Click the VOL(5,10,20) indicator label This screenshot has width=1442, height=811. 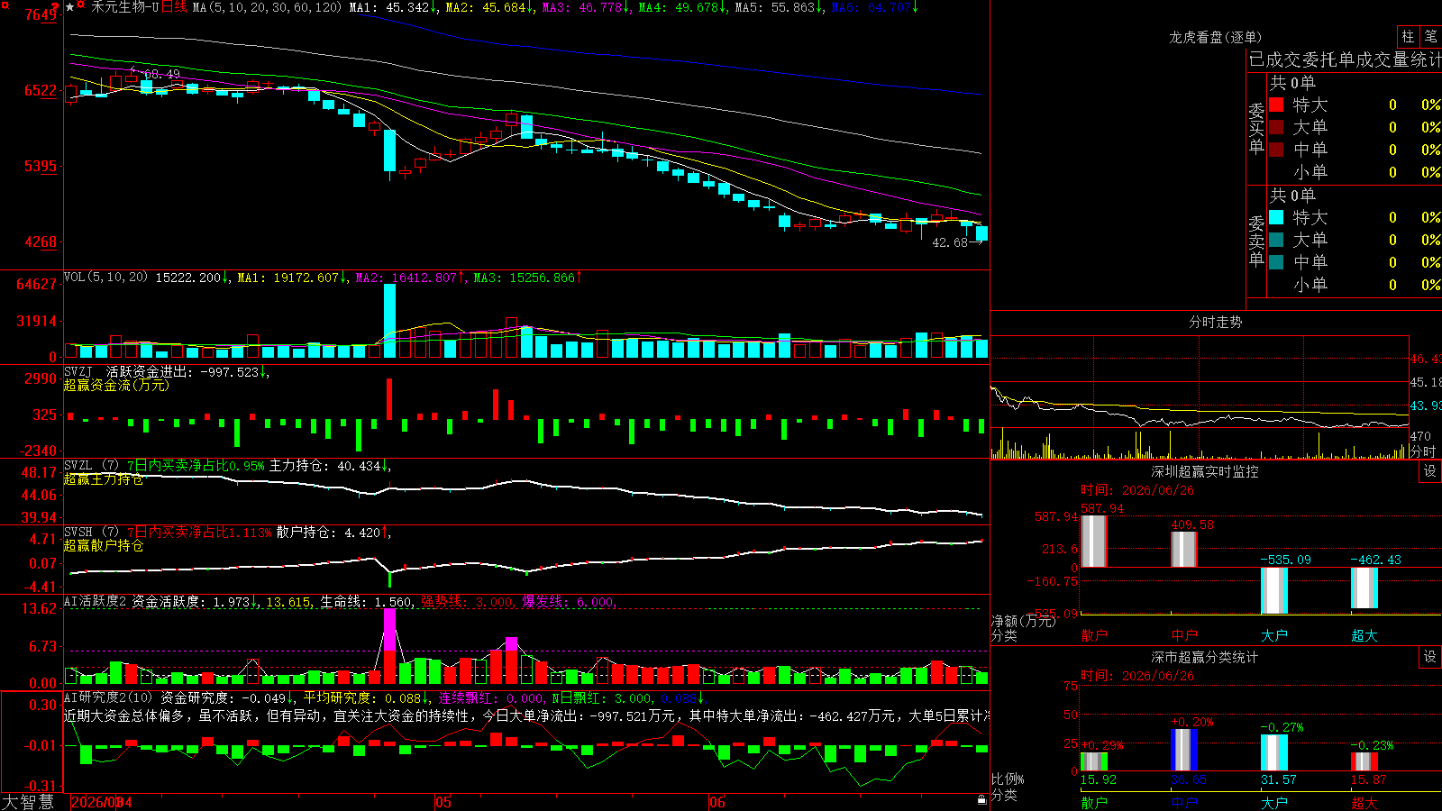[106, 277]
